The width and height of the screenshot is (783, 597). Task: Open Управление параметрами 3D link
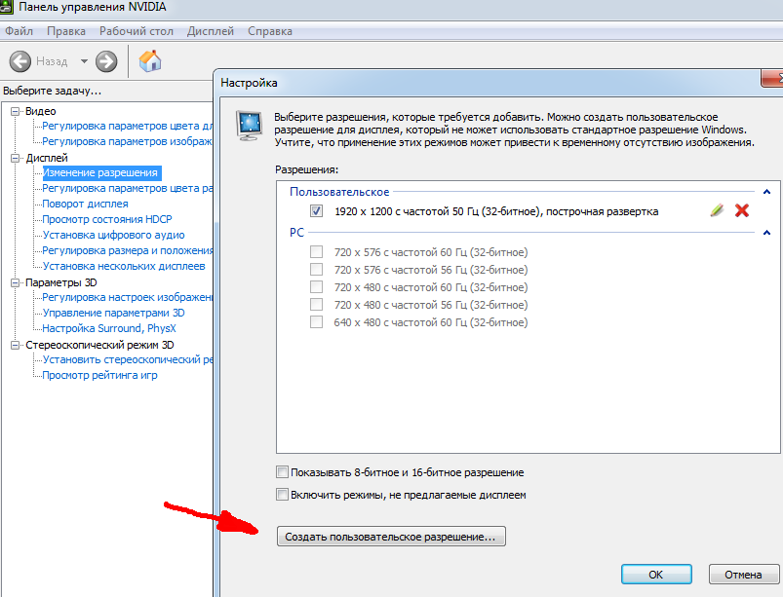(113, 313)
